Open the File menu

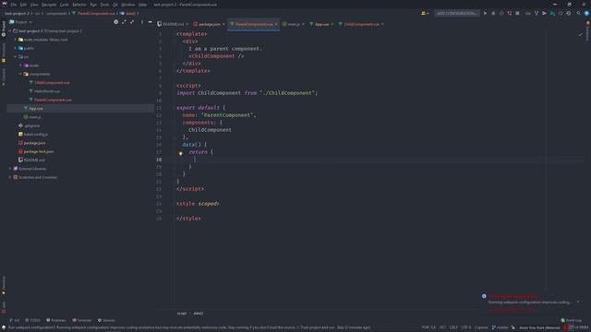pyautogui.click(x=14, y=5)
